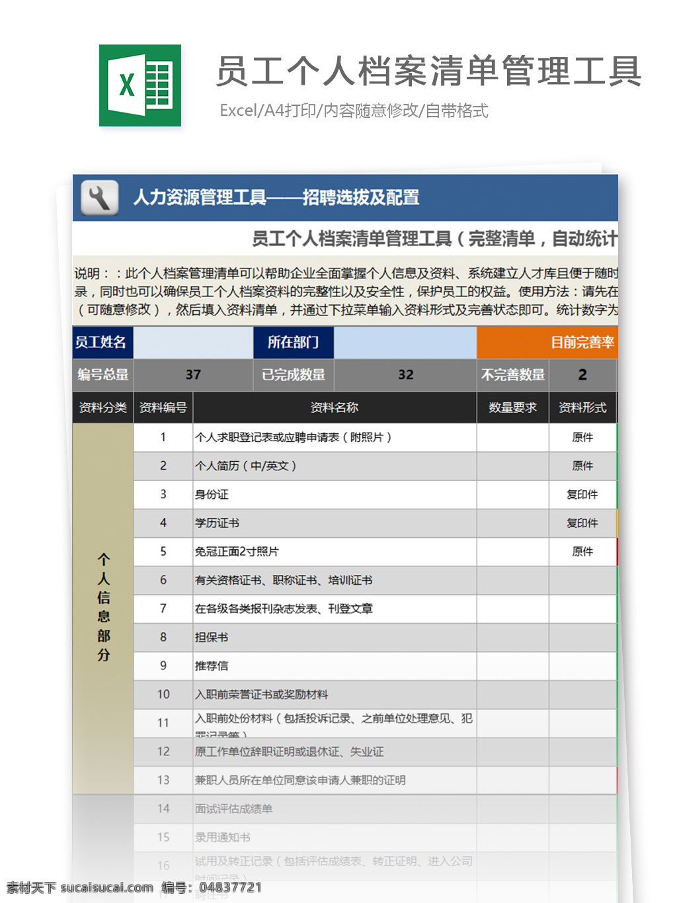The image size is (677, 903).
Task: Open 资料形式 cell 原件 in row 2
Action: pos(582,466)
